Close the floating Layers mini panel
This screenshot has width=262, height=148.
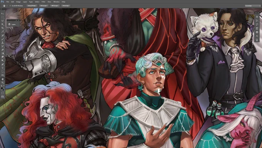coord(19,20)
